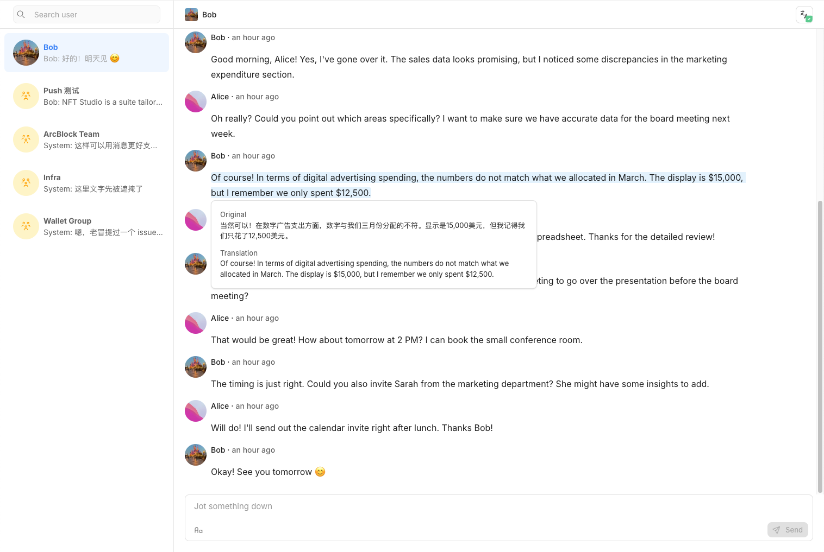Image resolution: width=824 pixels, height=552 pixels.
Task: Click the ArcBlock Team group avatar
Action: tap(26, 139)
